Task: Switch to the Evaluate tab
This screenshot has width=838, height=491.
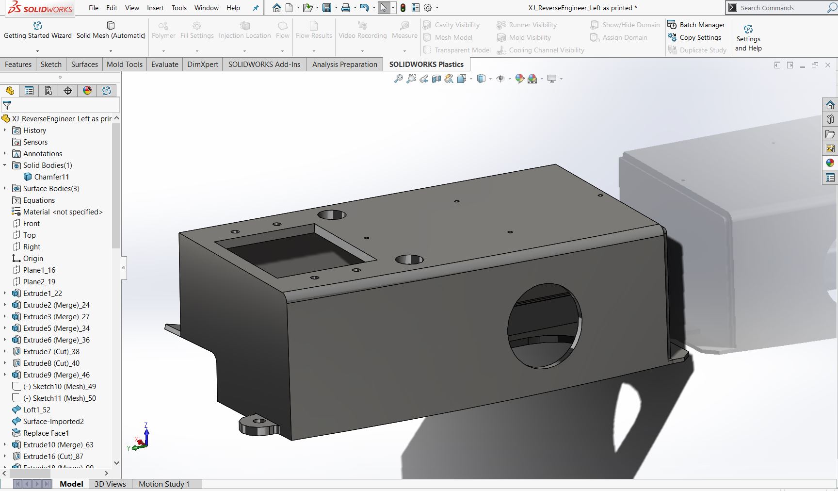Action: coord(165,64)
